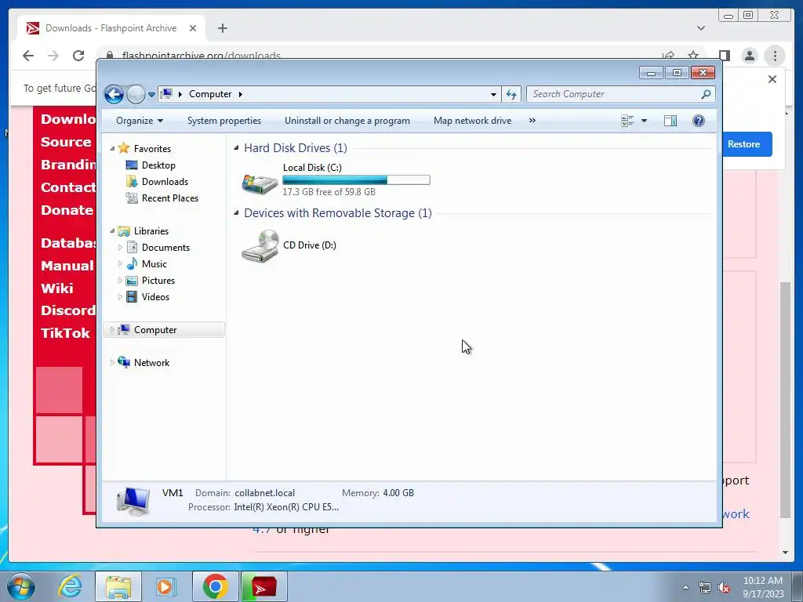Click the address bar refresh button in Explorer
803x602 pixels.
coord(511,94)
